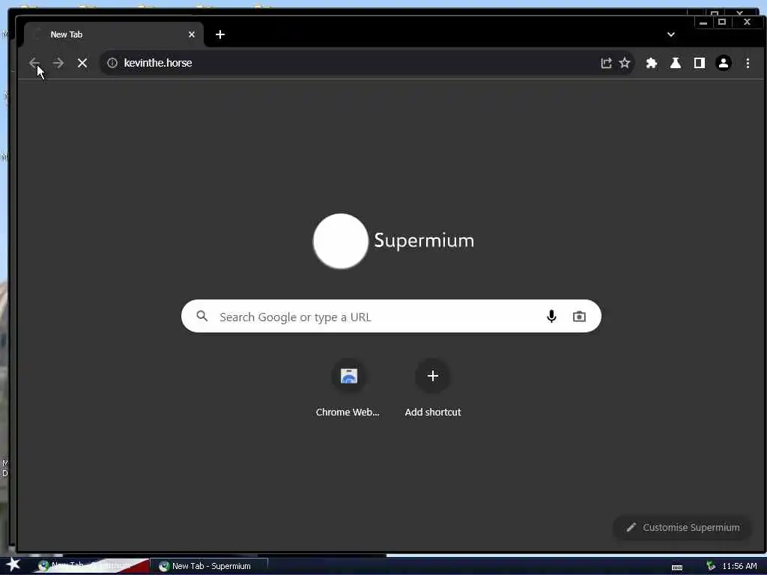This screenshot has width=767, height=575.
Task: Go back using the back arrow
Action: 34,63
